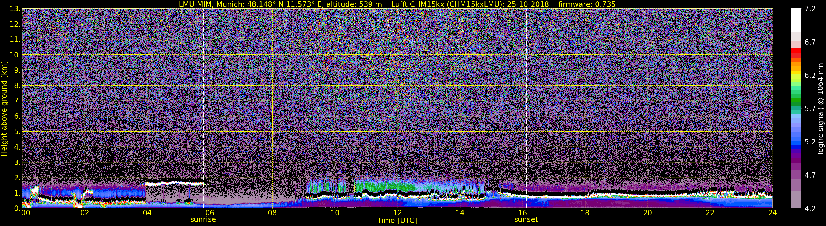Click the '4.7' colorbar value label

coord(810,175)
